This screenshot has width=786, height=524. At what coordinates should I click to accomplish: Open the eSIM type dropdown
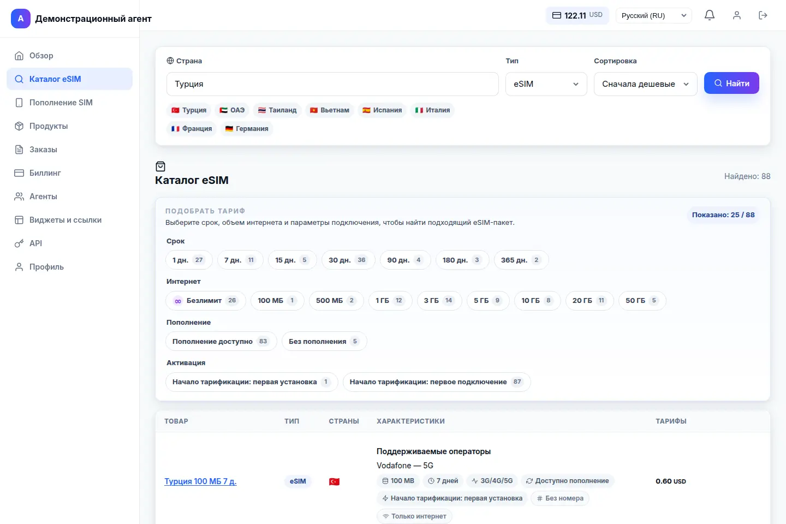[x=546, y=84]
